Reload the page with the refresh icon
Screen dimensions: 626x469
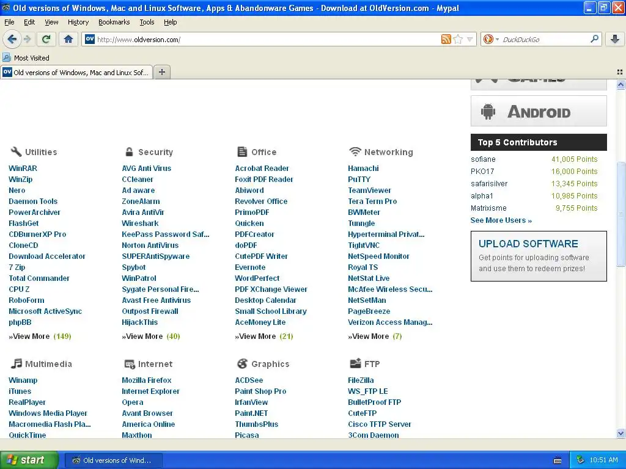(46, 39)
